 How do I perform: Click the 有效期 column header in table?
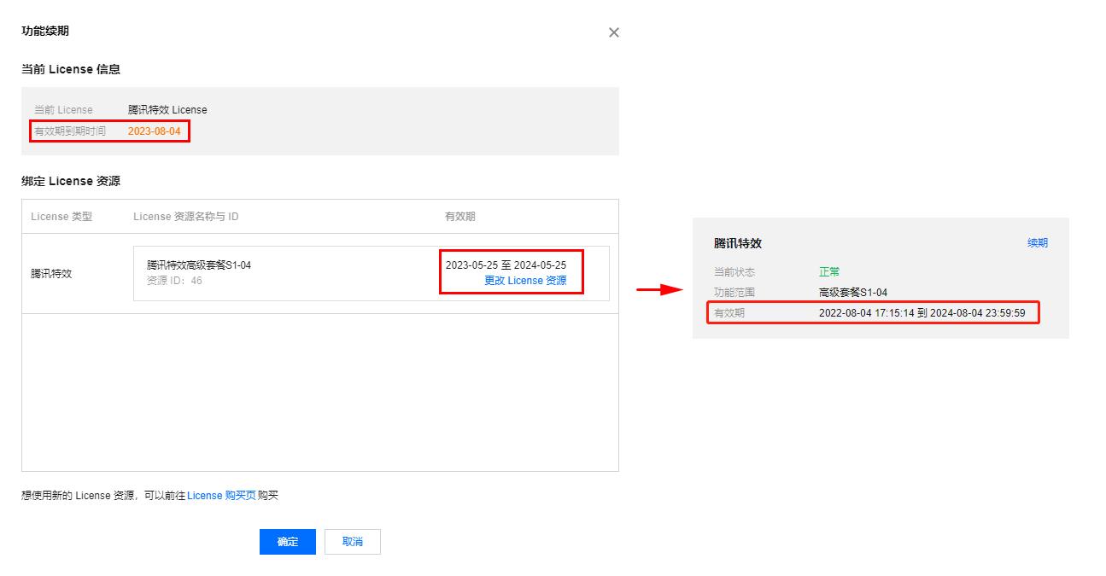click(460, 217)
